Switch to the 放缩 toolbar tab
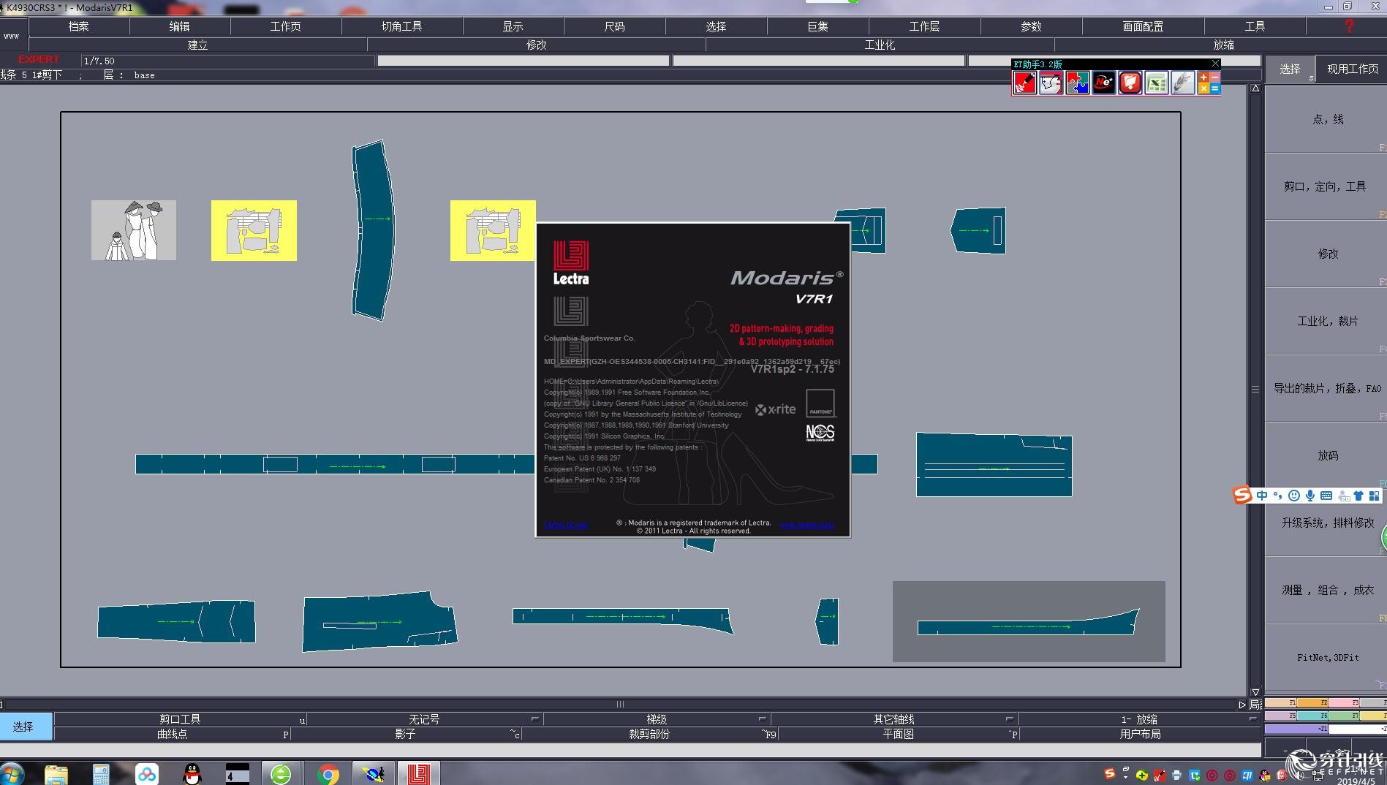The image size is (1387, 785). [x=1224, y=45]
